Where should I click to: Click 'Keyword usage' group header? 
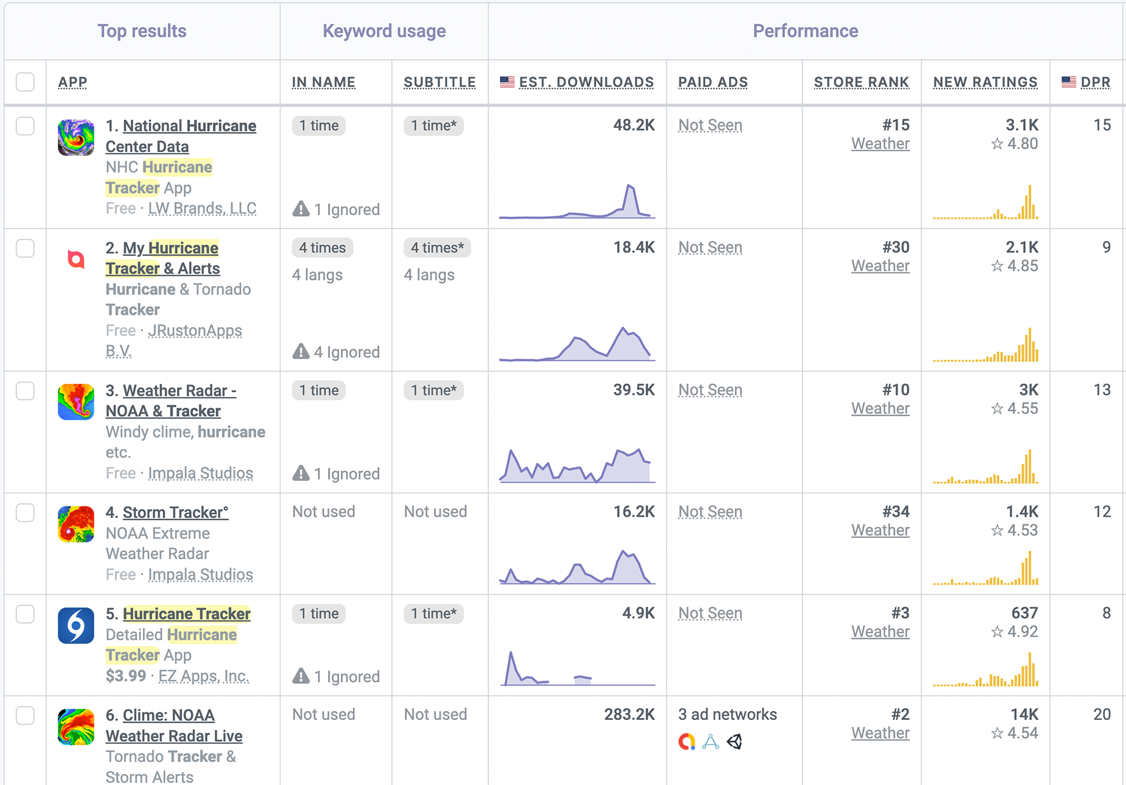[x=384, y=31]
